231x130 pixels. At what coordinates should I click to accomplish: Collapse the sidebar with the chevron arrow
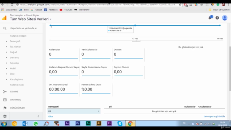click(x=38, y=116)
